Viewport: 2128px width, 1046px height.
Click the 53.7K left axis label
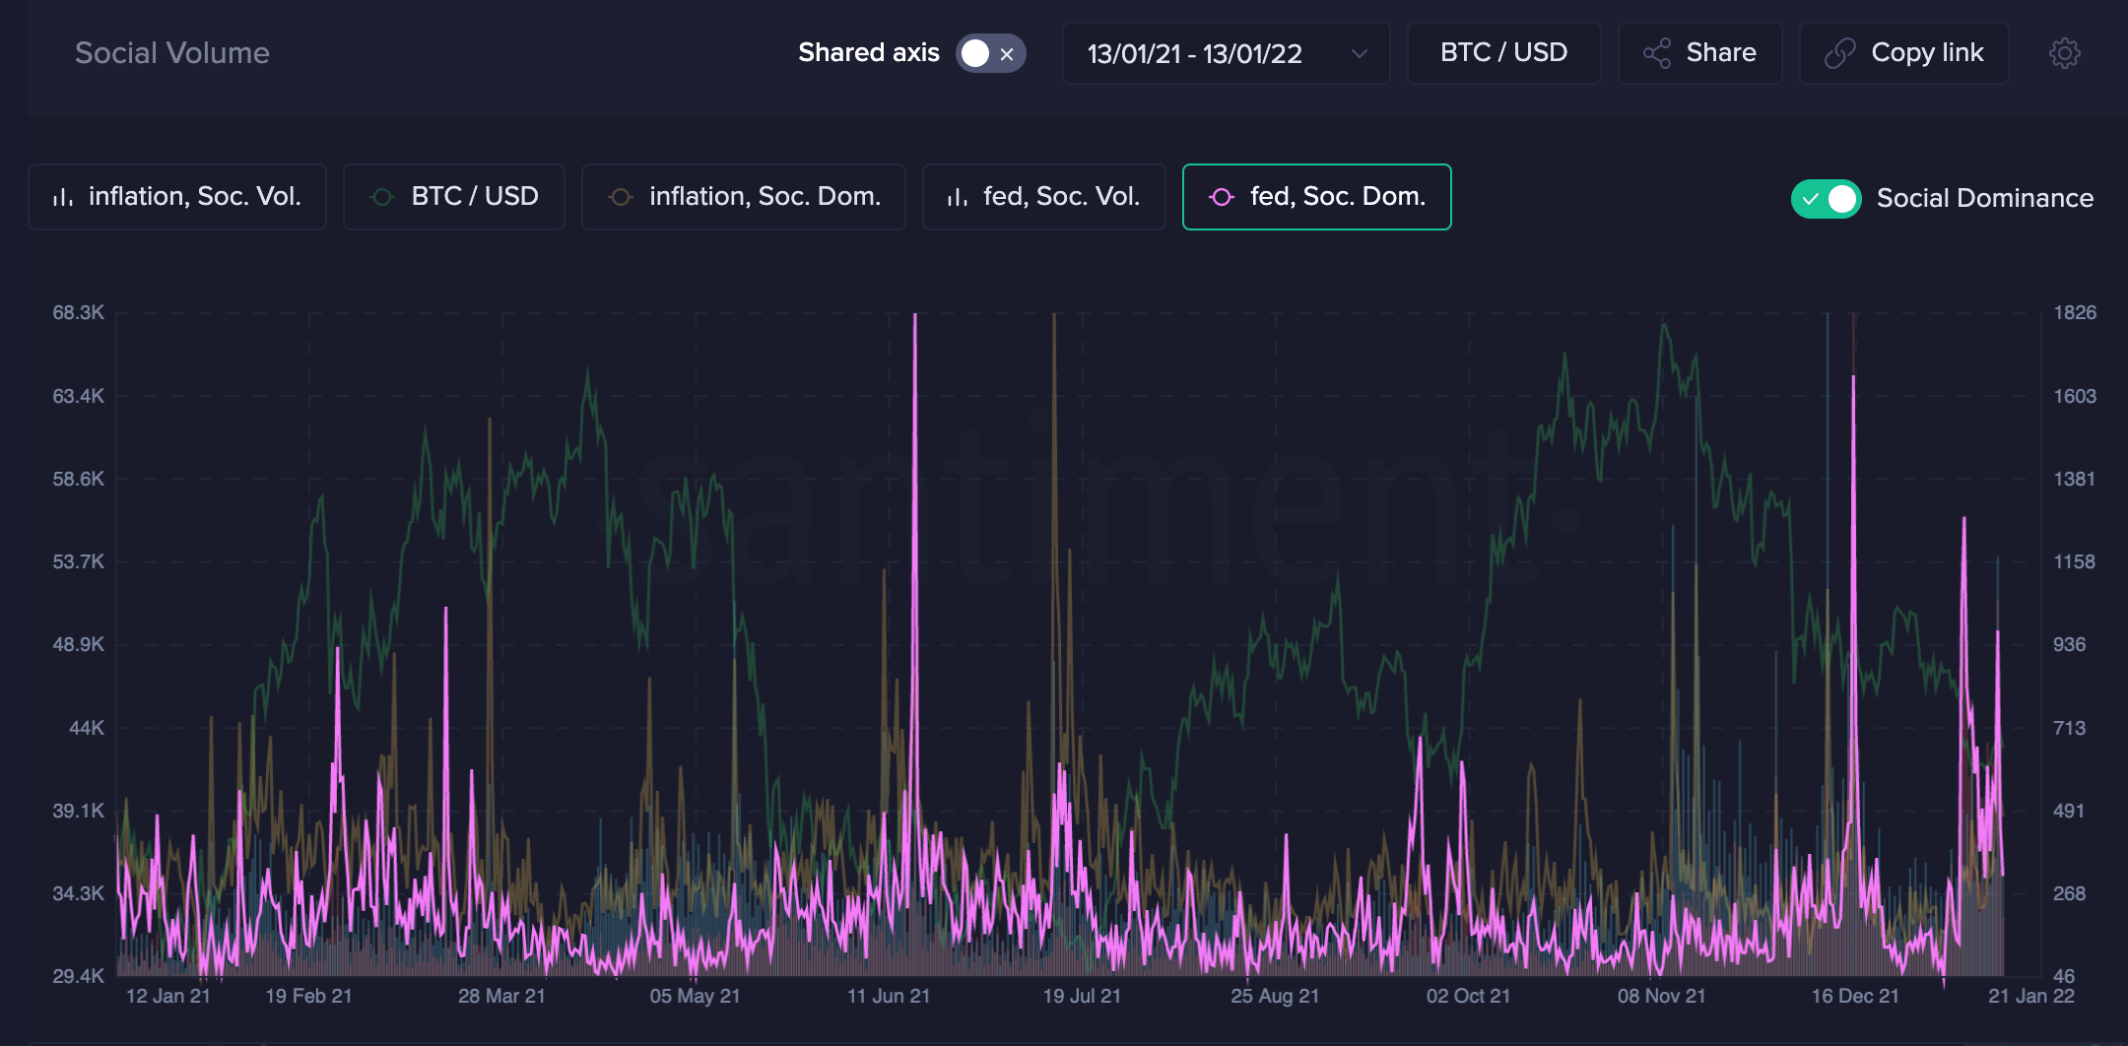79,561
